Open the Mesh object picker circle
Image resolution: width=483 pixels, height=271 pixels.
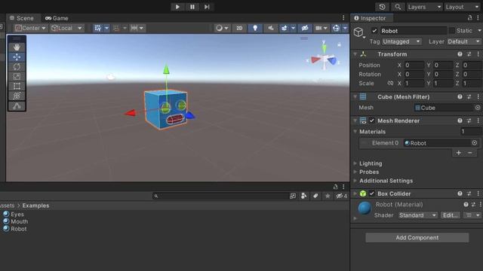(x=478, y=108)
